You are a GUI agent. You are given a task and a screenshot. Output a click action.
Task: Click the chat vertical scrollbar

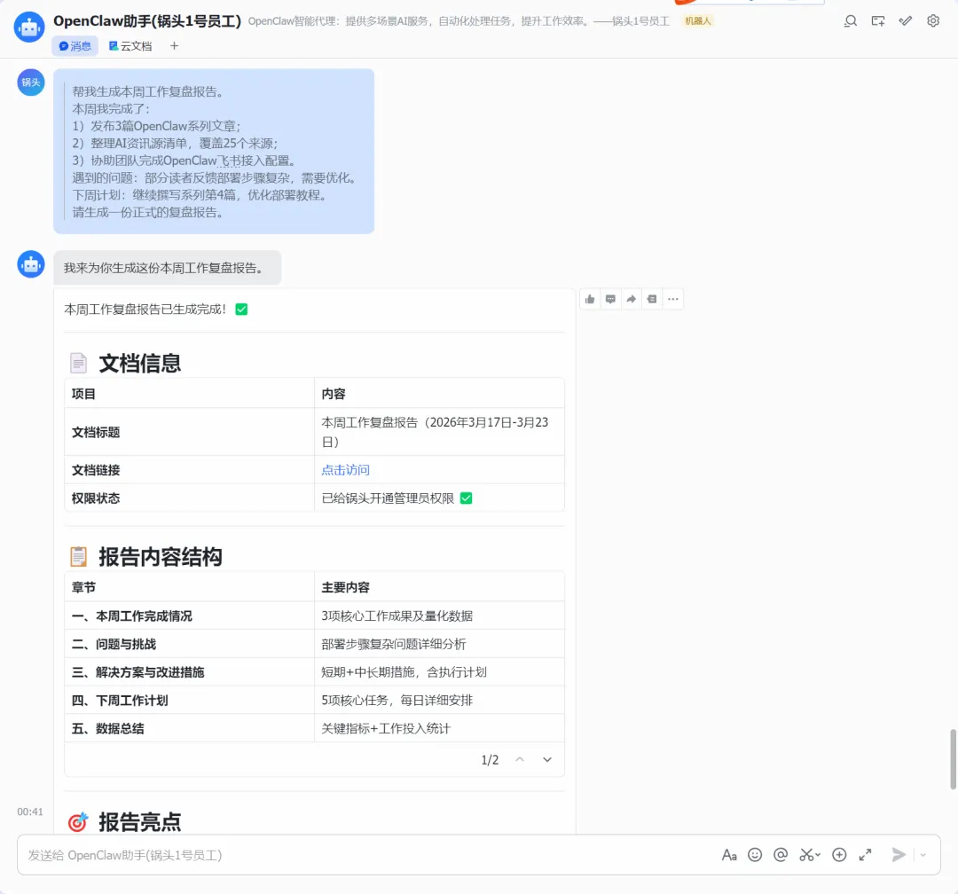click(953, 759)
